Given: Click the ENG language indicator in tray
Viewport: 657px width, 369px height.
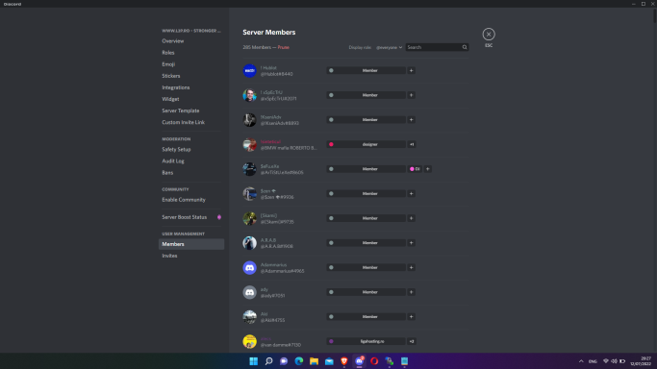Looking at the screenshot, I should 593,361.
